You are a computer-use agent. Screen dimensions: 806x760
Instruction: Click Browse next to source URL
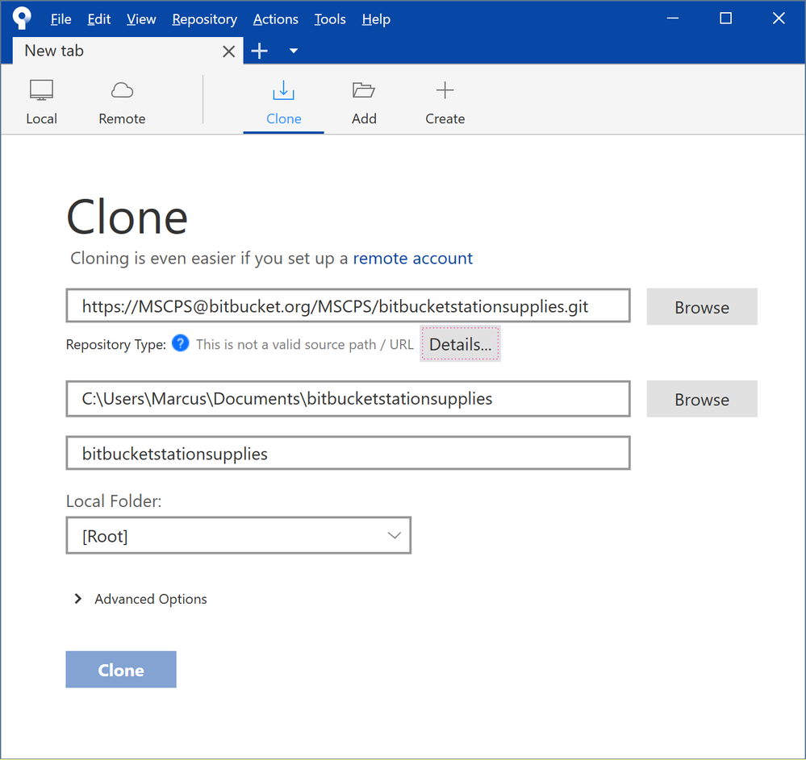point(702,306)
